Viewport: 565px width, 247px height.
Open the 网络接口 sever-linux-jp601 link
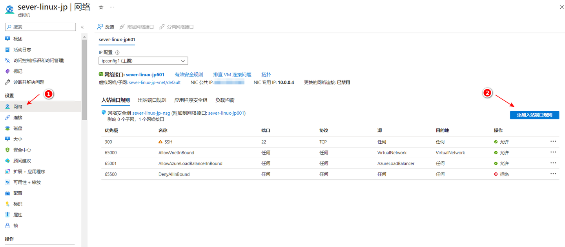[x=145, y=75]
